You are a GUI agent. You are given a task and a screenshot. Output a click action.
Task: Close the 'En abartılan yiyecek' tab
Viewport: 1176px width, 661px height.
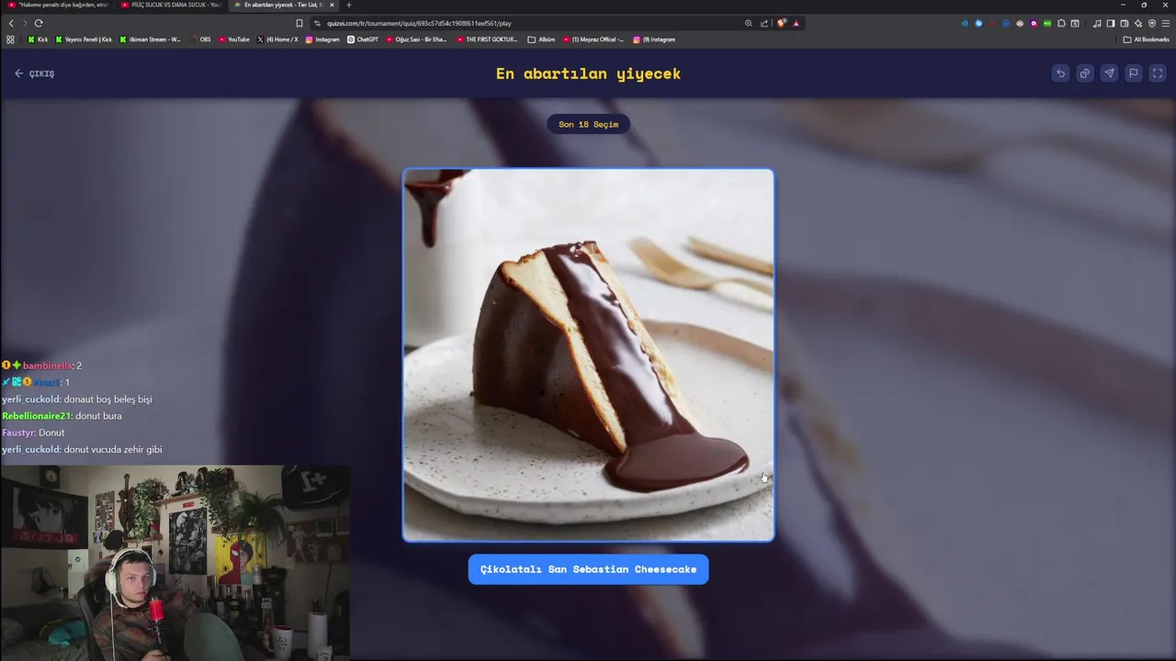[x=333, y=5]
